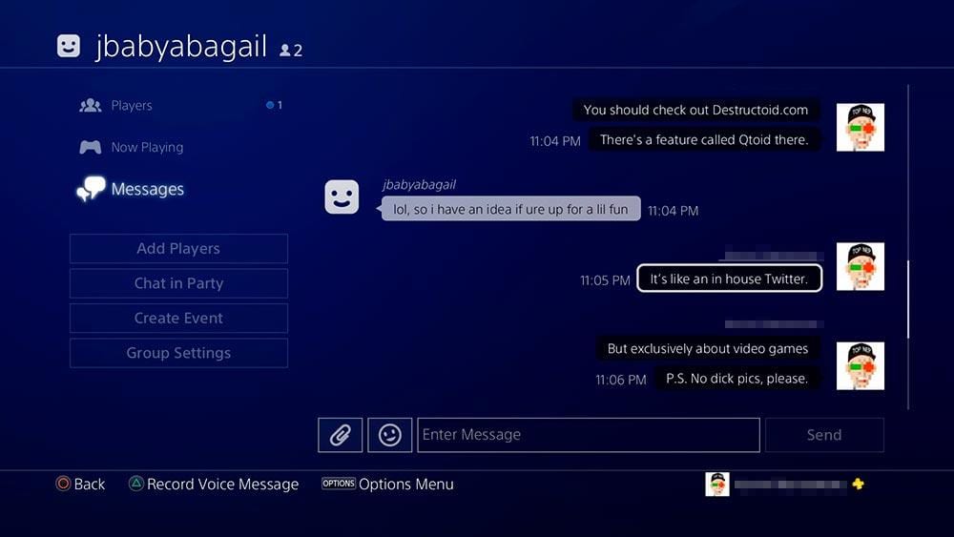Click the Now Playing controller icon
The width and height of the screenshot is (954, 537).
click(90, 147)
